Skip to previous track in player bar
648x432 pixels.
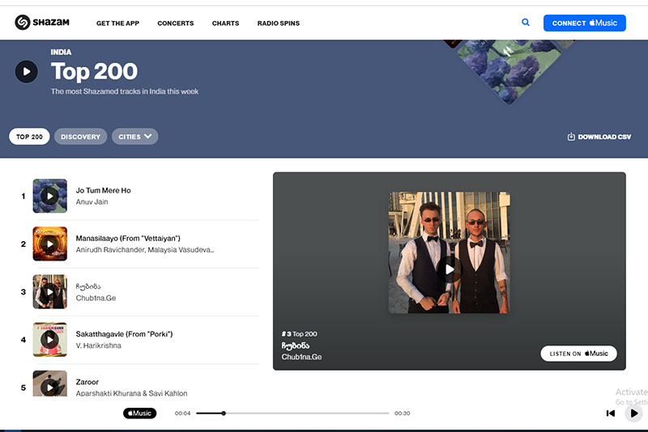point(611,413)
